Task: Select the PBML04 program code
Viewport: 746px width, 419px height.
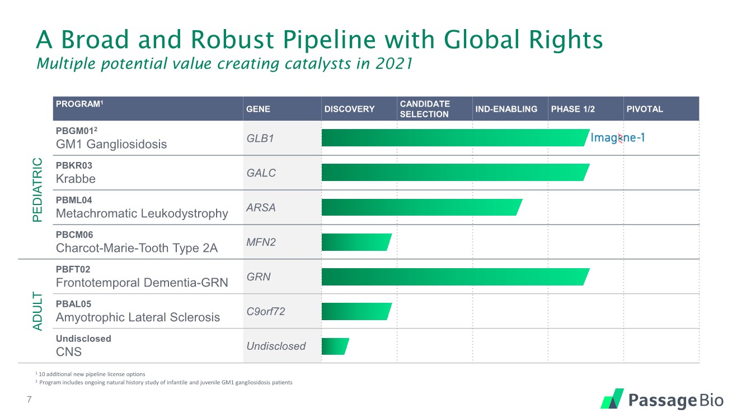Action: click(74, 200)
